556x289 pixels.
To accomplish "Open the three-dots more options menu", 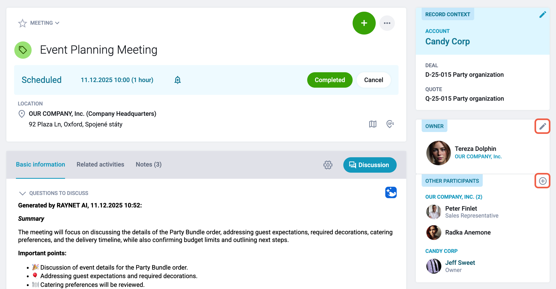I will (387, 23).
